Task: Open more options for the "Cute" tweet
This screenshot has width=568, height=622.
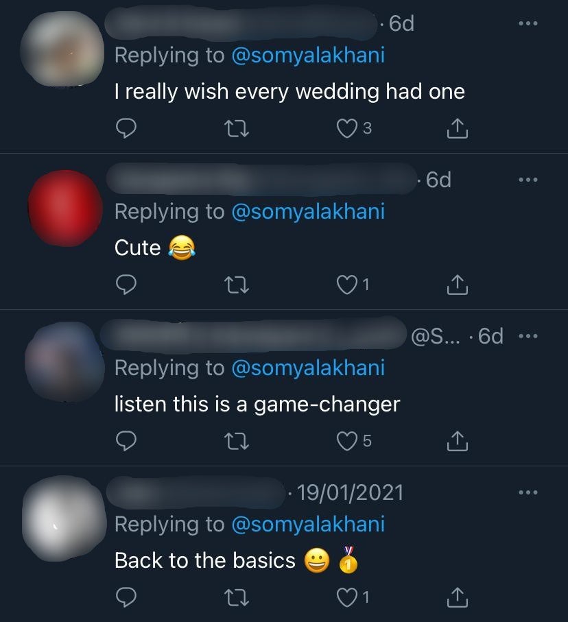Action: click(x=528, y=180)
